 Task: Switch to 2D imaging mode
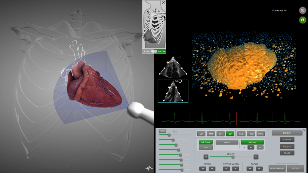[201, 134]
